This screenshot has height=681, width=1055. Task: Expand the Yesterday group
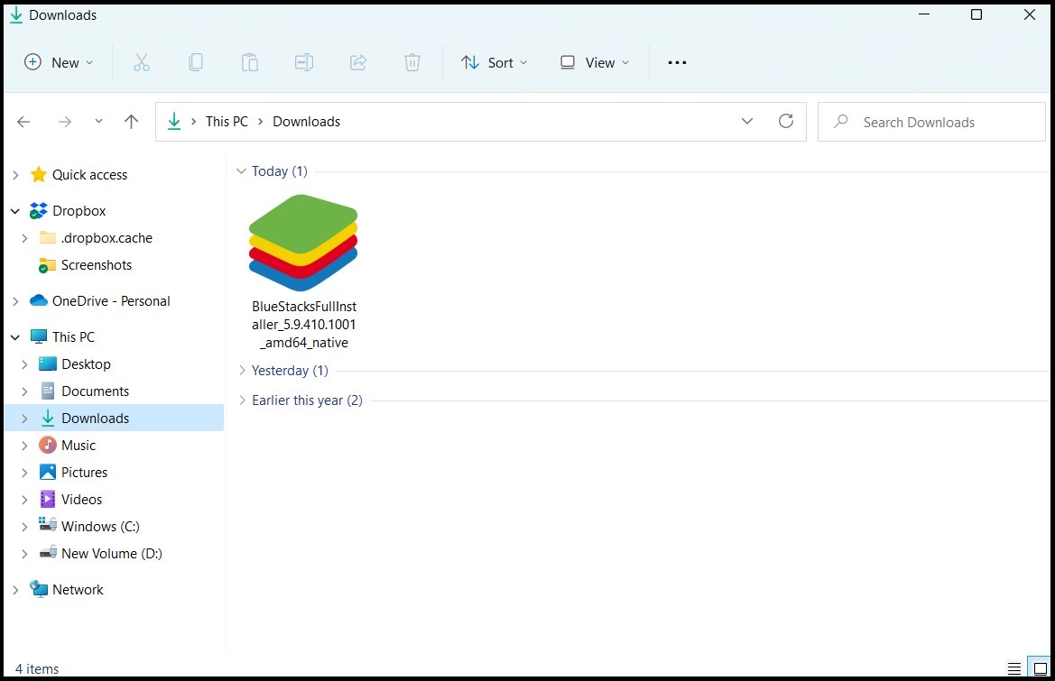(242, 371)
